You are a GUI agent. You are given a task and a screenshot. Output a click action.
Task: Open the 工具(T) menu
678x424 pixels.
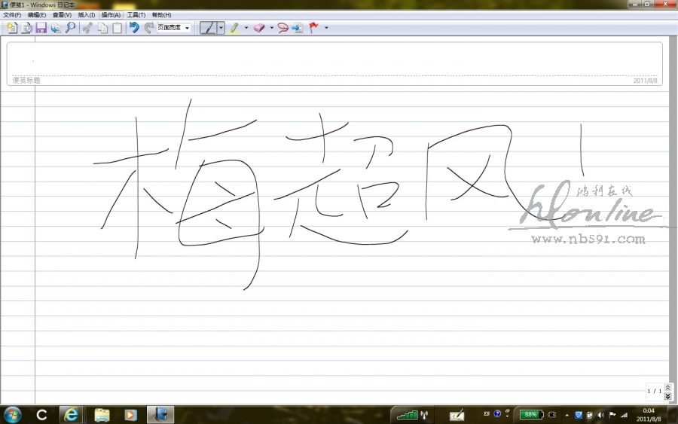(x=136, y=15)
